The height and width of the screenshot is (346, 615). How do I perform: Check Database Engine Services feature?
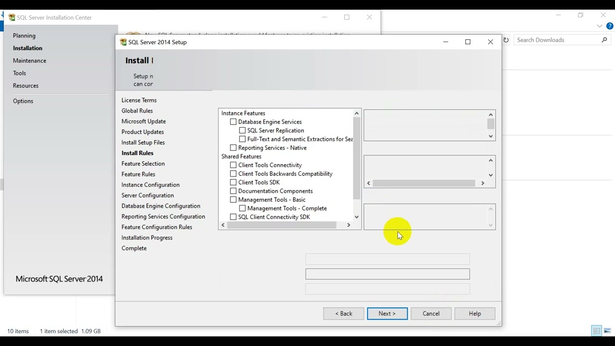233,122
